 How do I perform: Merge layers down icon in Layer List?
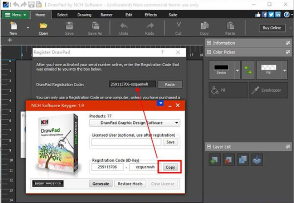point(257,160)
